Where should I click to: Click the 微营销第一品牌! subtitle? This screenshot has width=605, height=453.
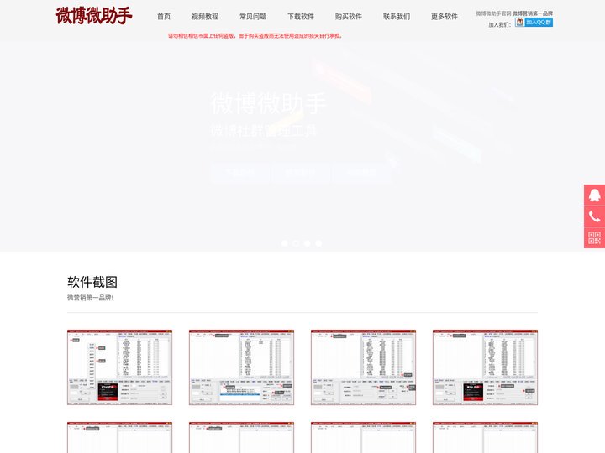90,298
